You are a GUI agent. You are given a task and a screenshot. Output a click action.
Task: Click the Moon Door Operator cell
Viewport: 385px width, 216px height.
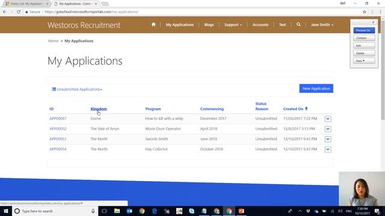(163, 128)
